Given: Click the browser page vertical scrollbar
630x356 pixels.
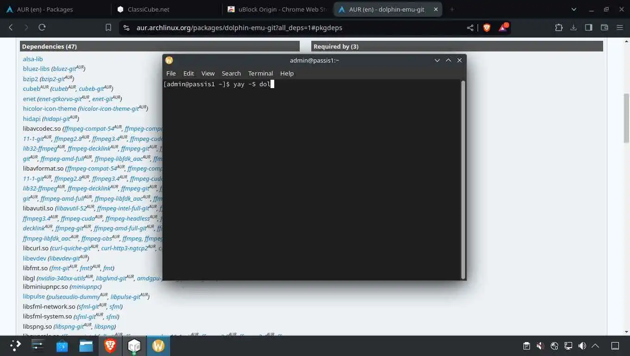Looking at the screenshot, I should [x=627, y=118].
